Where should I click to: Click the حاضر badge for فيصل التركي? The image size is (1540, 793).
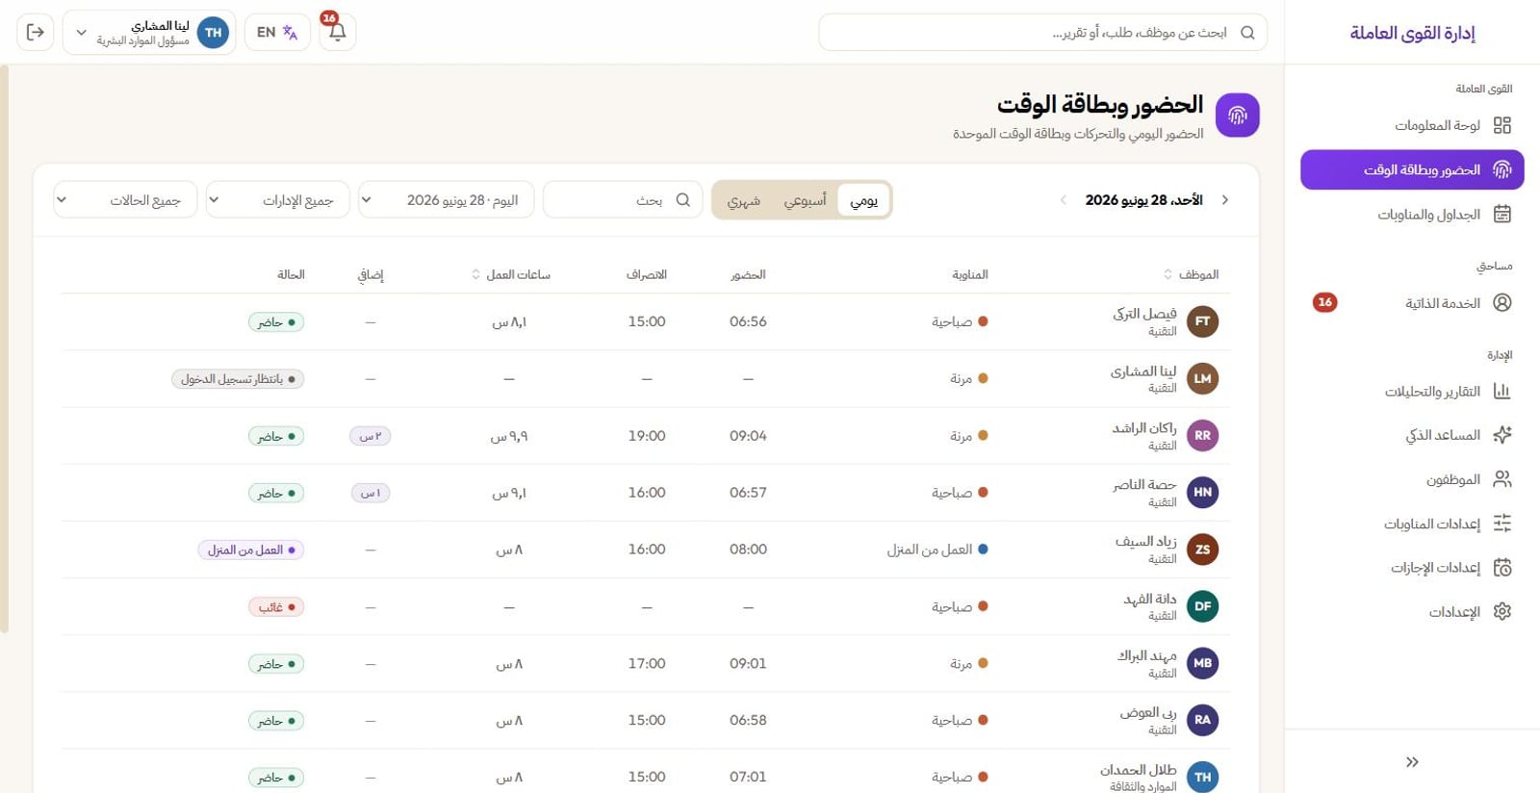pyautogui.click(x=276, y=322)
